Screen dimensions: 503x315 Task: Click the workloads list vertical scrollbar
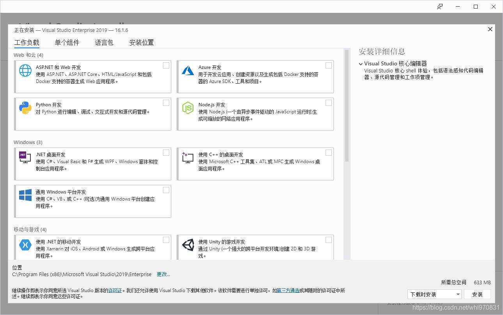tap(347, 105)
